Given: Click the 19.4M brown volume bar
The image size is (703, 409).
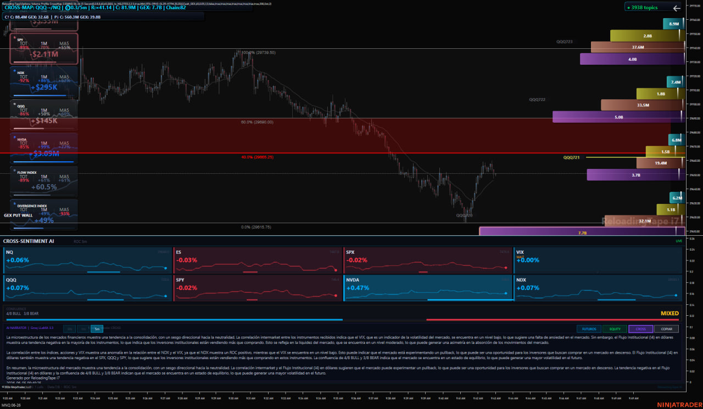Looking at the screenshot, I should tap(660, 163).
